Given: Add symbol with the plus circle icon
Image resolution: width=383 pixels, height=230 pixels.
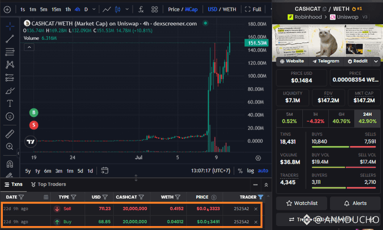Looking at the screenshot, I should coord(7,10).
